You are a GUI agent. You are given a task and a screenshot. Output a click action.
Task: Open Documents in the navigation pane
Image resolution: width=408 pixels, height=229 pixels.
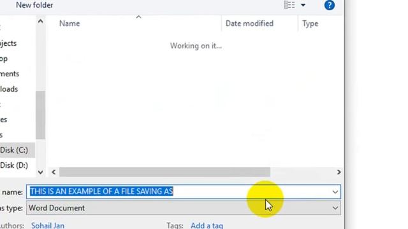coord(10,74)
